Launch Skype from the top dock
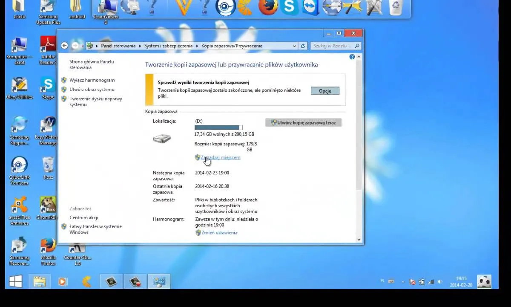Screen dimensions: 511x307 289,8
